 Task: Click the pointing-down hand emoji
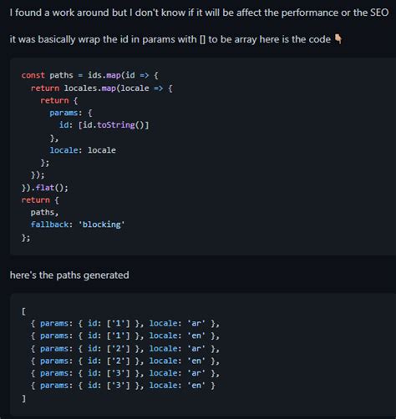pyautogui.click(x=338, y=39)
